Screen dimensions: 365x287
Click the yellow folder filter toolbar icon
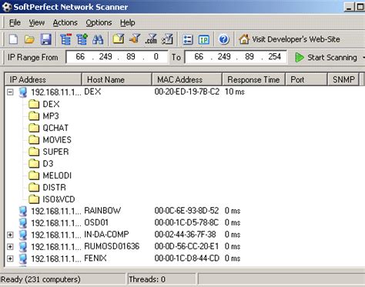coord(119,39)
